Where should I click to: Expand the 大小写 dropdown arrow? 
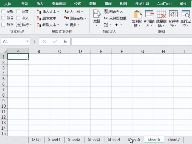pos(82,12)
